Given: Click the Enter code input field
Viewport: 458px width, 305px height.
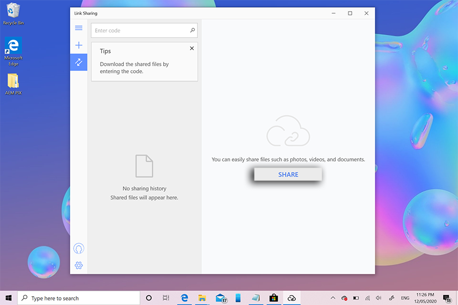Looking at the screenshot, I should tap(140, 30).
